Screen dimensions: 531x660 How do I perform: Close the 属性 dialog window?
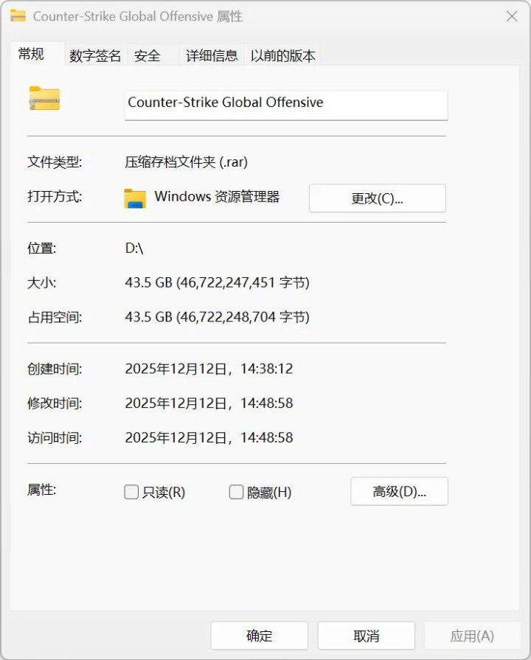(x=512, y=16)
